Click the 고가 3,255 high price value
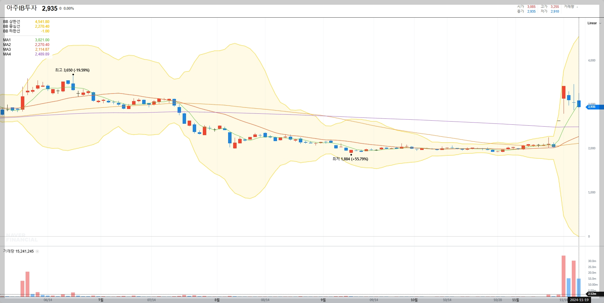The image size is (604, 303). point(555,7)
